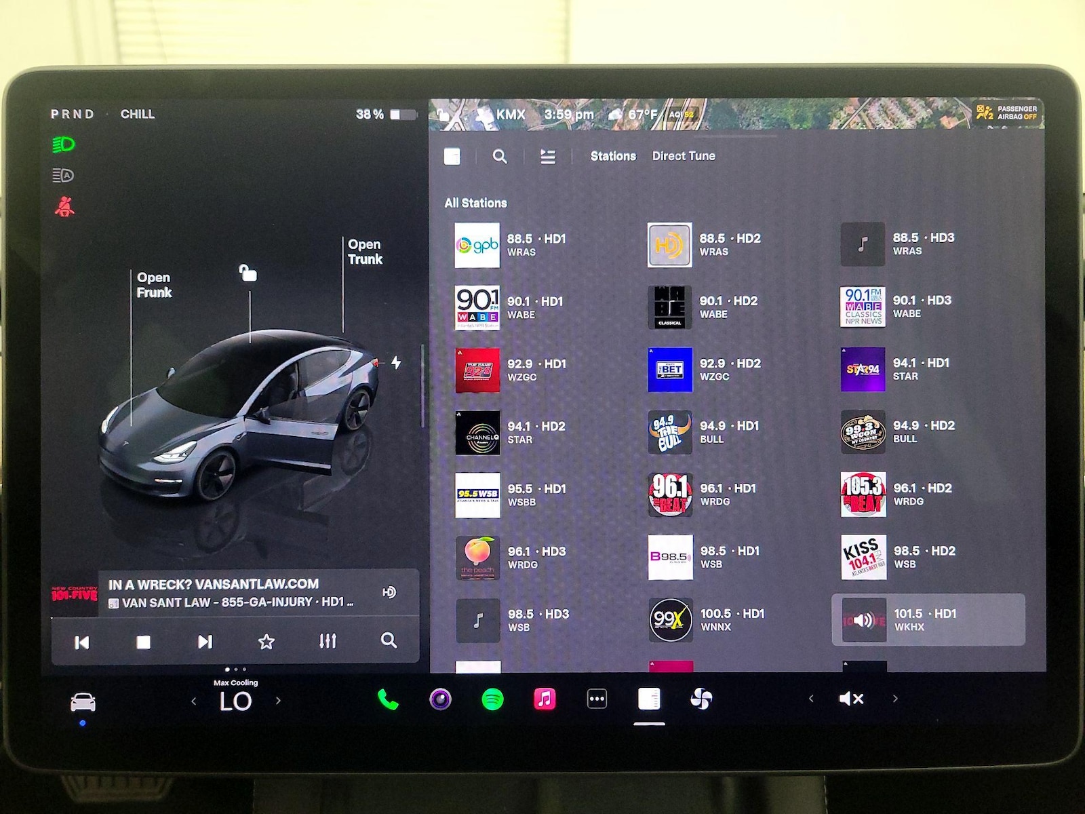Increase volume with the right arrow
Screen dimensions: 1085x814
(895, 699)
